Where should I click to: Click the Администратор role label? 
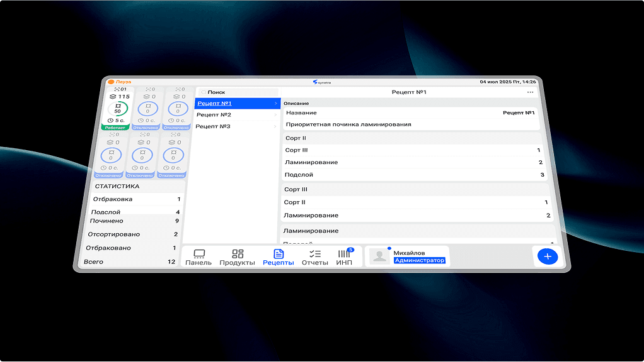tap(419, 260)
